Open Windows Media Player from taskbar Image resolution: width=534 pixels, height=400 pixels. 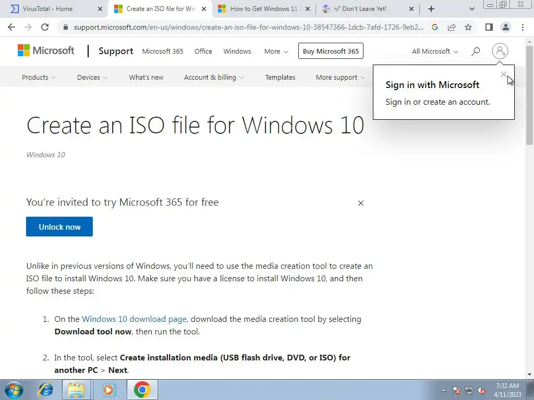108,390
